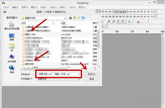
Task: Open the Audacity host dropdown ending in A
Action: (105, 26)
